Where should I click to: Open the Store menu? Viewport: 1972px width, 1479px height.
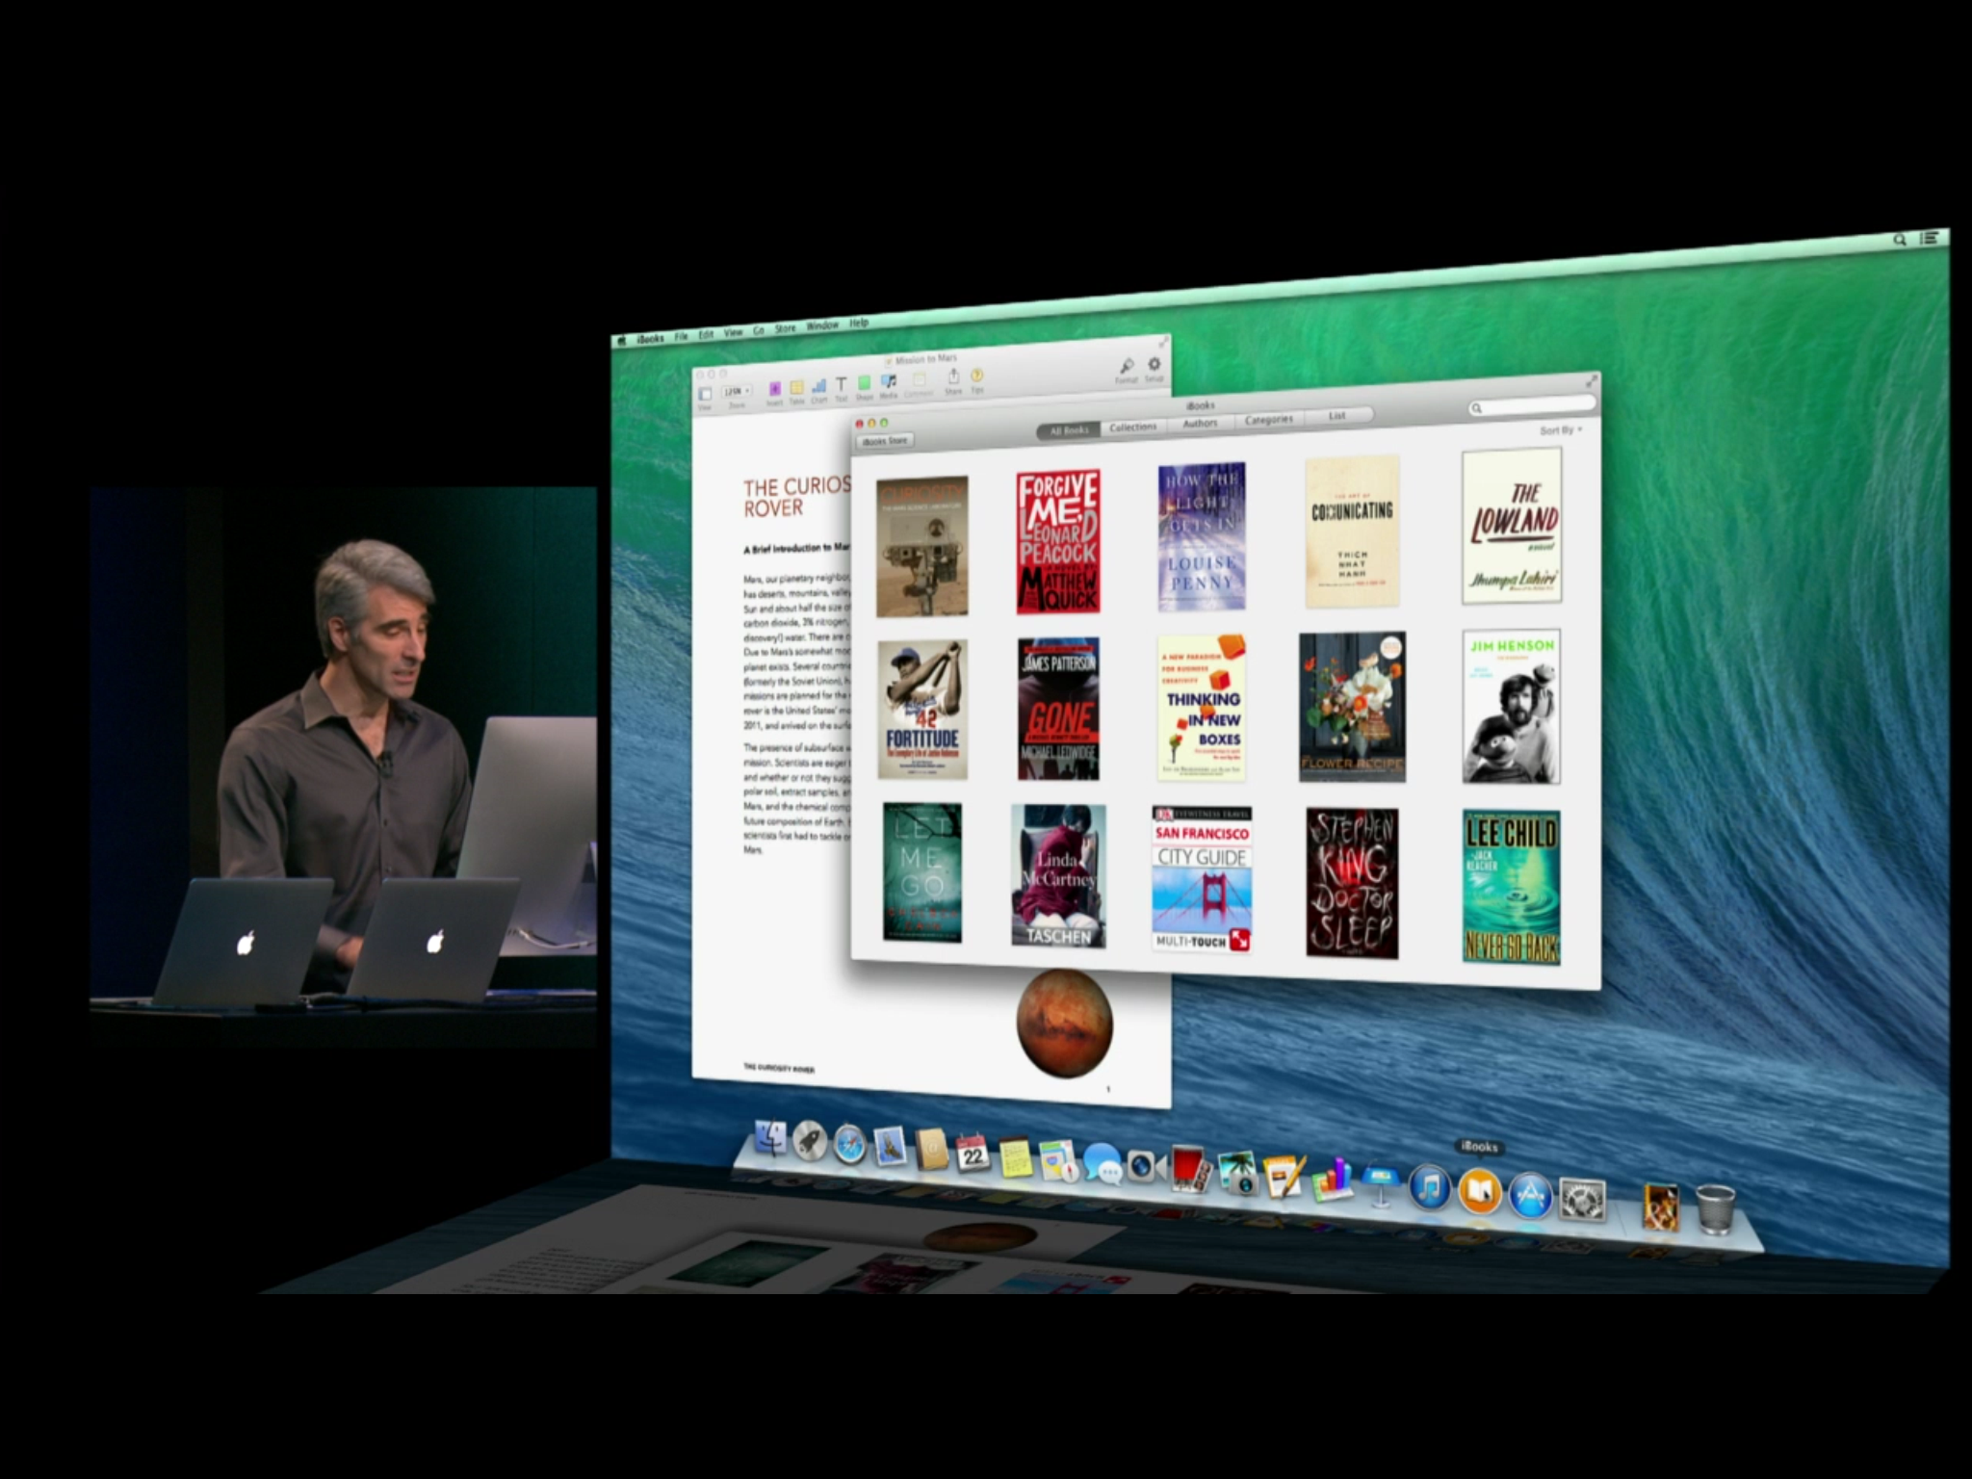[x=786, y=328]
